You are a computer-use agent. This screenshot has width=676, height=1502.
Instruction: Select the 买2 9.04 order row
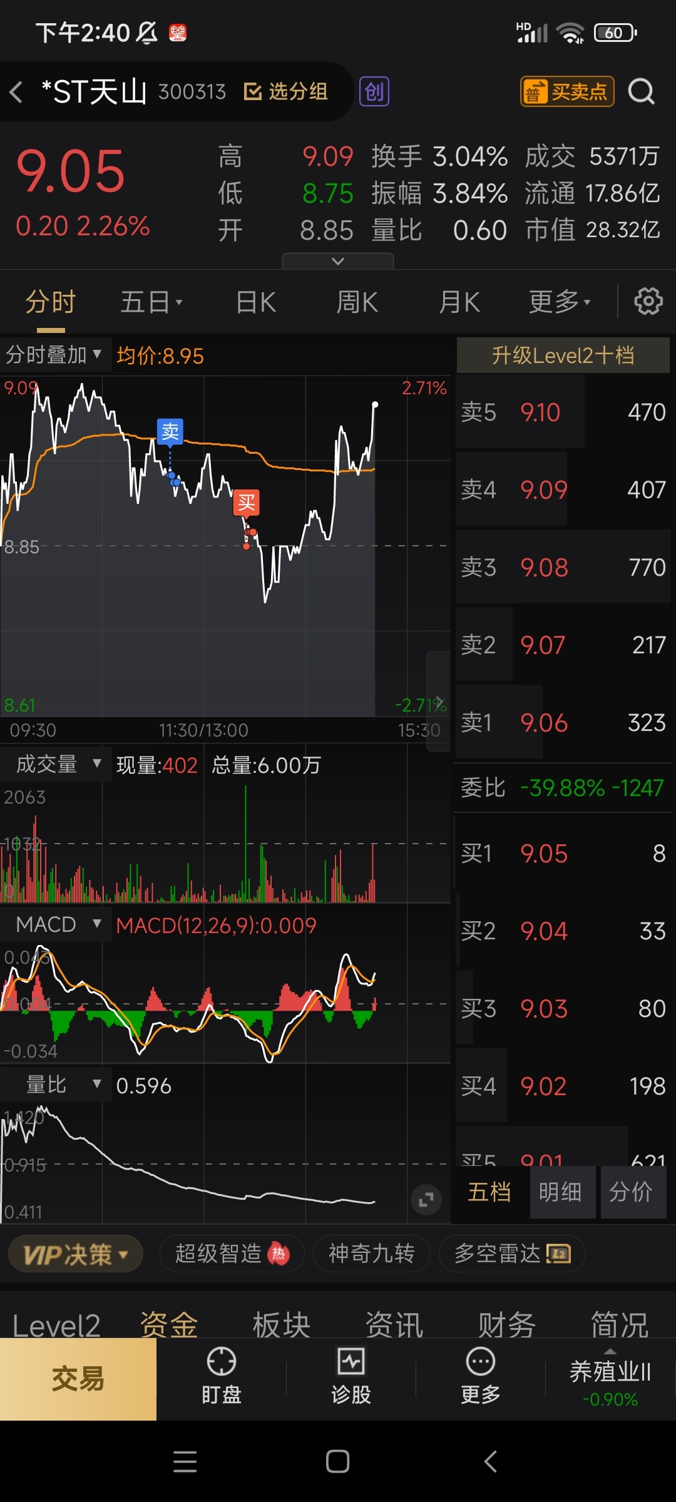[563, 931]
